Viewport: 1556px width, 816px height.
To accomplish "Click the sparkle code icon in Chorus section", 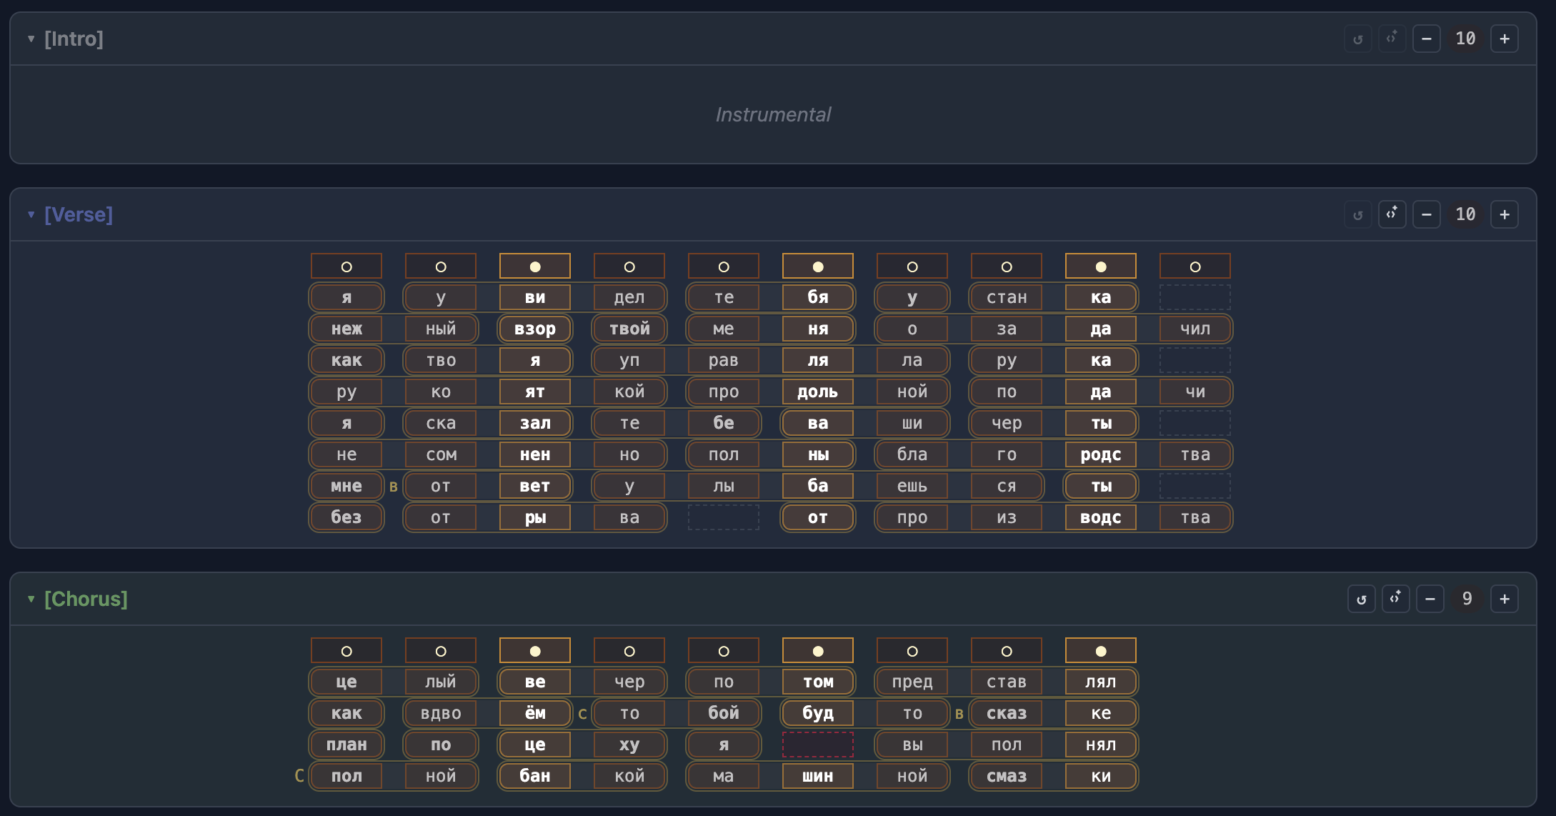I will click(1396, 599).
